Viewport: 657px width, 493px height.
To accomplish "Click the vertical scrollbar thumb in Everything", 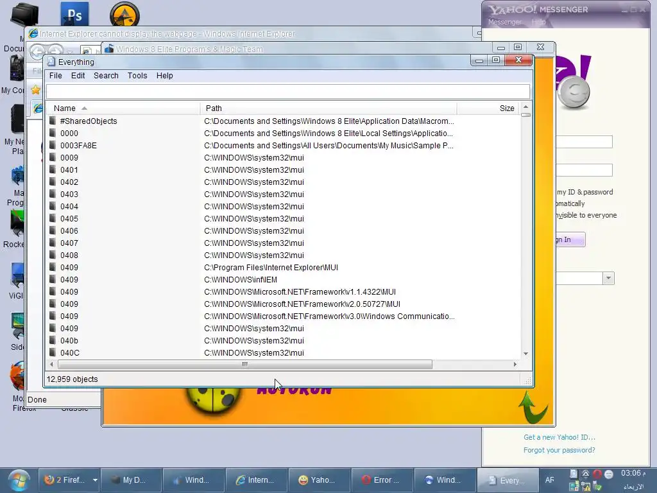I will (x=526, y=115).
